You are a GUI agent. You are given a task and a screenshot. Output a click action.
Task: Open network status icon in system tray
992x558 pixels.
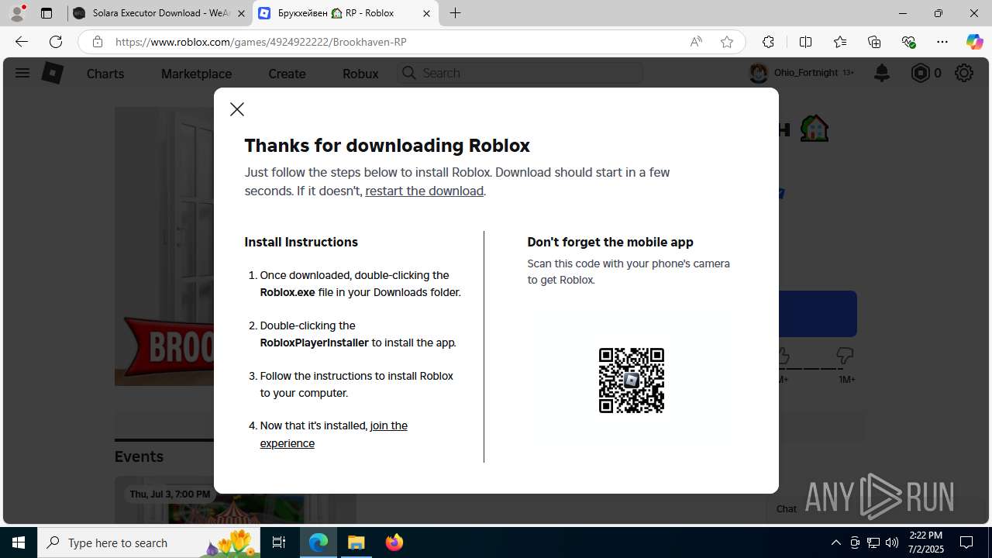(x=873, y=542)
